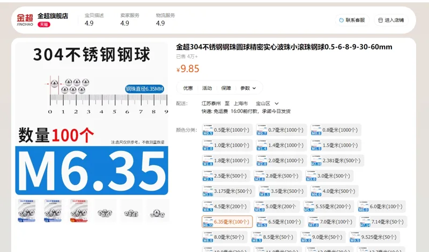
Task: Click the main M6.35 product image
Action: [92, 118]
